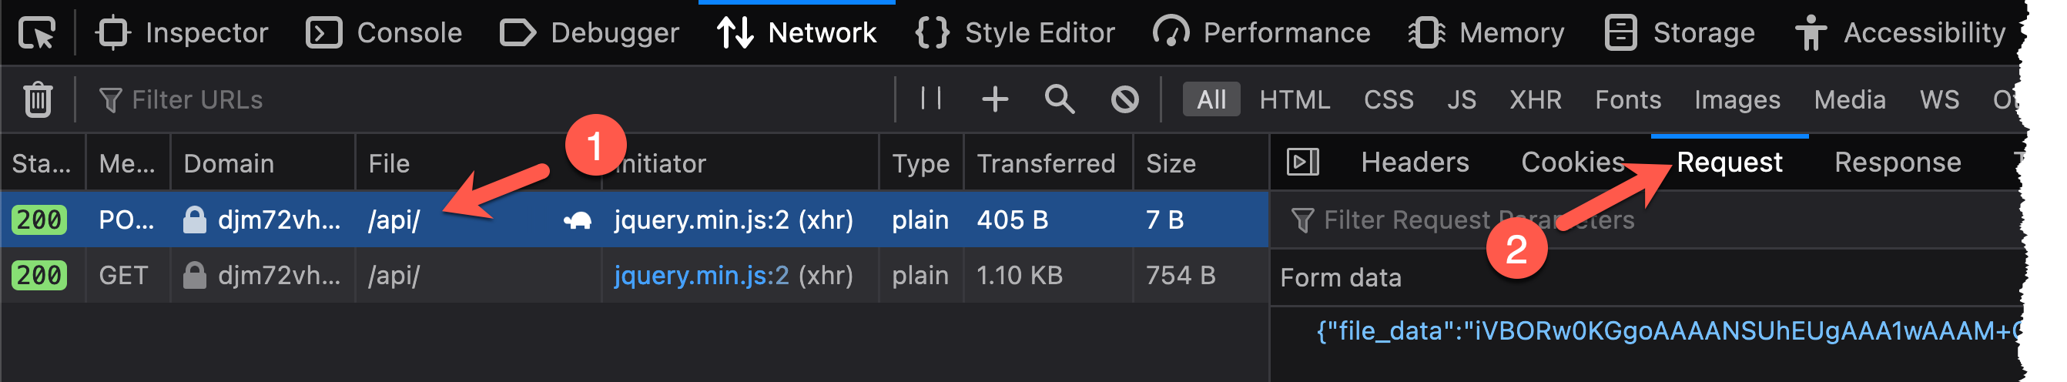Viewport: 2067px width, 382px height.
Task: Open jquery.min.js:2 initiator link in GET row
Action: pyautogui.click(x=702, y=275)
